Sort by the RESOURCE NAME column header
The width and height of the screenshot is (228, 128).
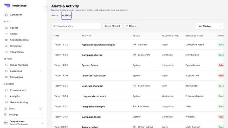(194, 36)
